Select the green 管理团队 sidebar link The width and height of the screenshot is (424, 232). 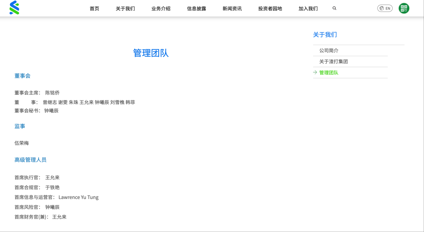(x=329, y=73)
